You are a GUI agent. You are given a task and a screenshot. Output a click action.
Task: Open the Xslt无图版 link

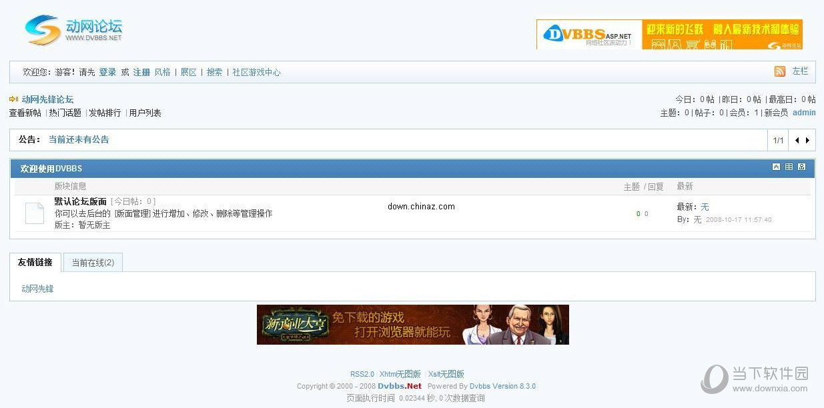[446, 374]
